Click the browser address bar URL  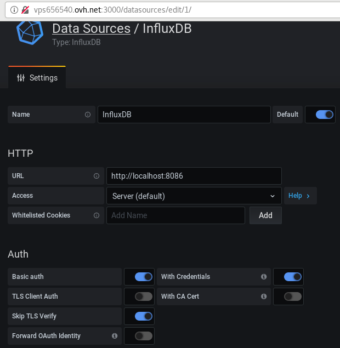[x=112, y=10]
